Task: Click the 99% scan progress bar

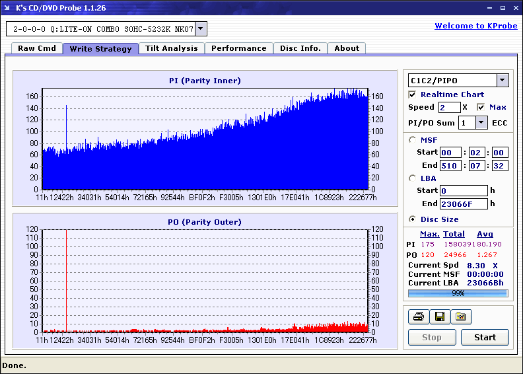Action: point(458,293)
